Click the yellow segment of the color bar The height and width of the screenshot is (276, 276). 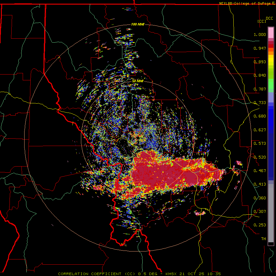(271, 60)
